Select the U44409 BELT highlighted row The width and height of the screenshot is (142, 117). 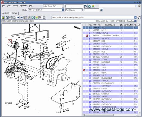click(x=111, y=28)
